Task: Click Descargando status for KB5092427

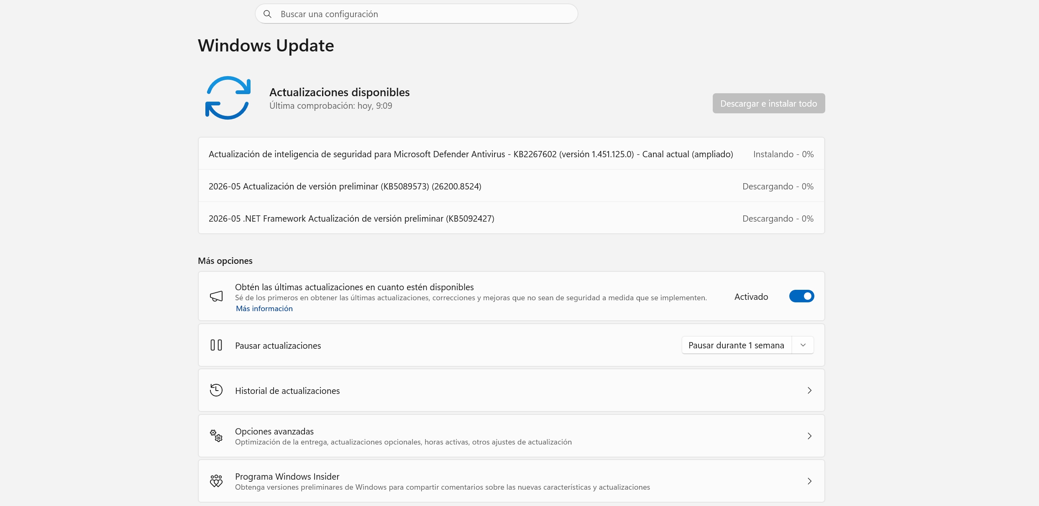Action: coord(778,219)
